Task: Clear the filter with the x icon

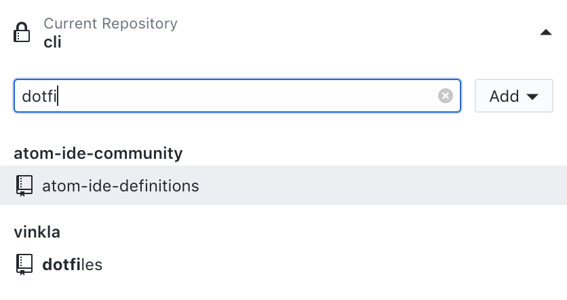Action: [446, 96]
